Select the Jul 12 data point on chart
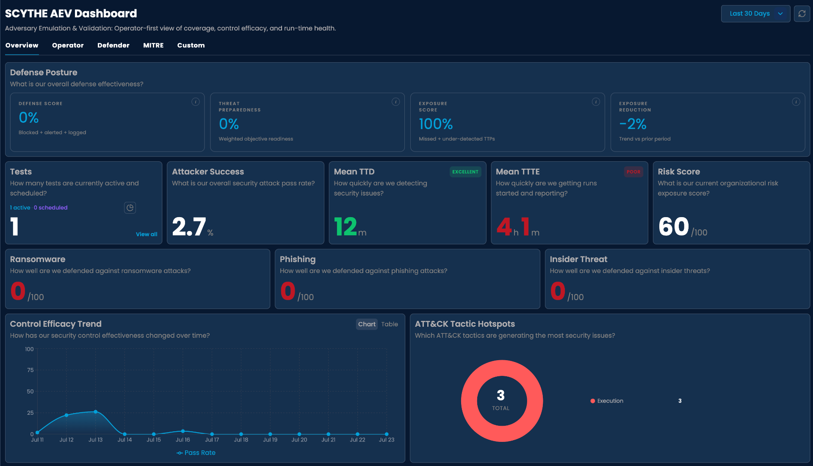The image size is (813, 466). (x=66, y=415)
